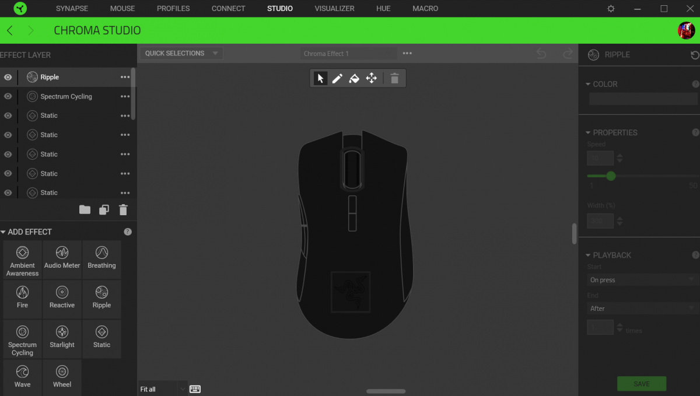
Task: Click the playback times count field
Action: 600,327
